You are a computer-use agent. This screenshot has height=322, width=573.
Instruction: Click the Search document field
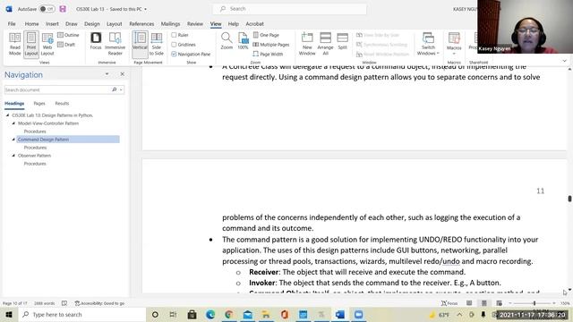pyautogui.click(x=57, y=89)
